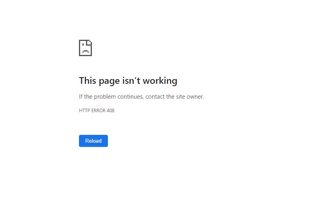Viewport: 328px width, 205px height.
Task: Click the word 'HTTP' in the error line
Action: (84, 111)
